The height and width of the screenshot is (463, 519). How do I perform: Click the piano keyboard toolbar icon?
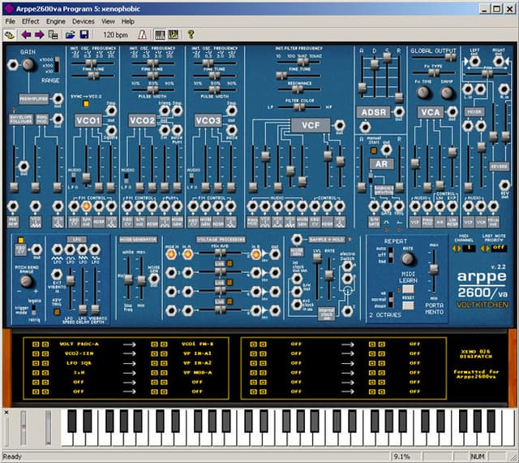[x=160, y=35]
